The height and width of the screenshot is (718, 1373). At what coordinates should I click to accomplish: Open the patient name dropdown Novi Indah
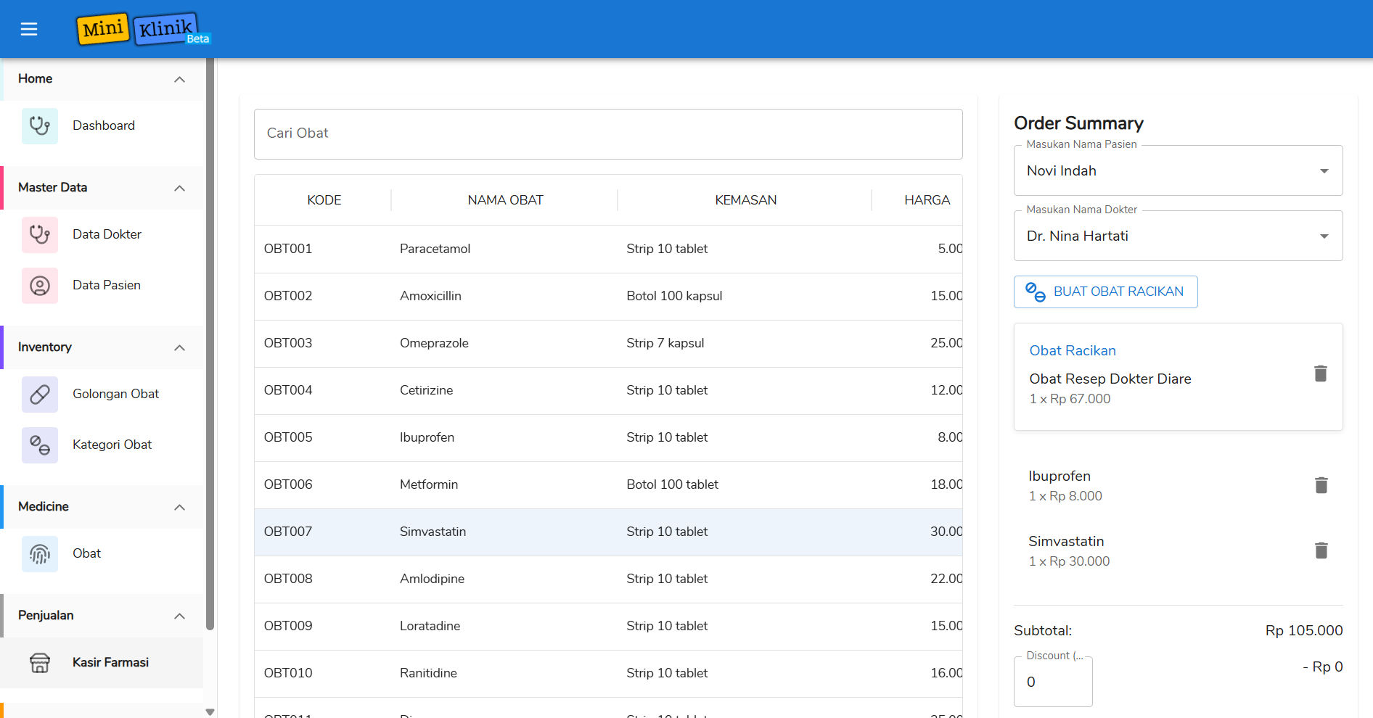pyautogui.click(x=1178, y=171)
